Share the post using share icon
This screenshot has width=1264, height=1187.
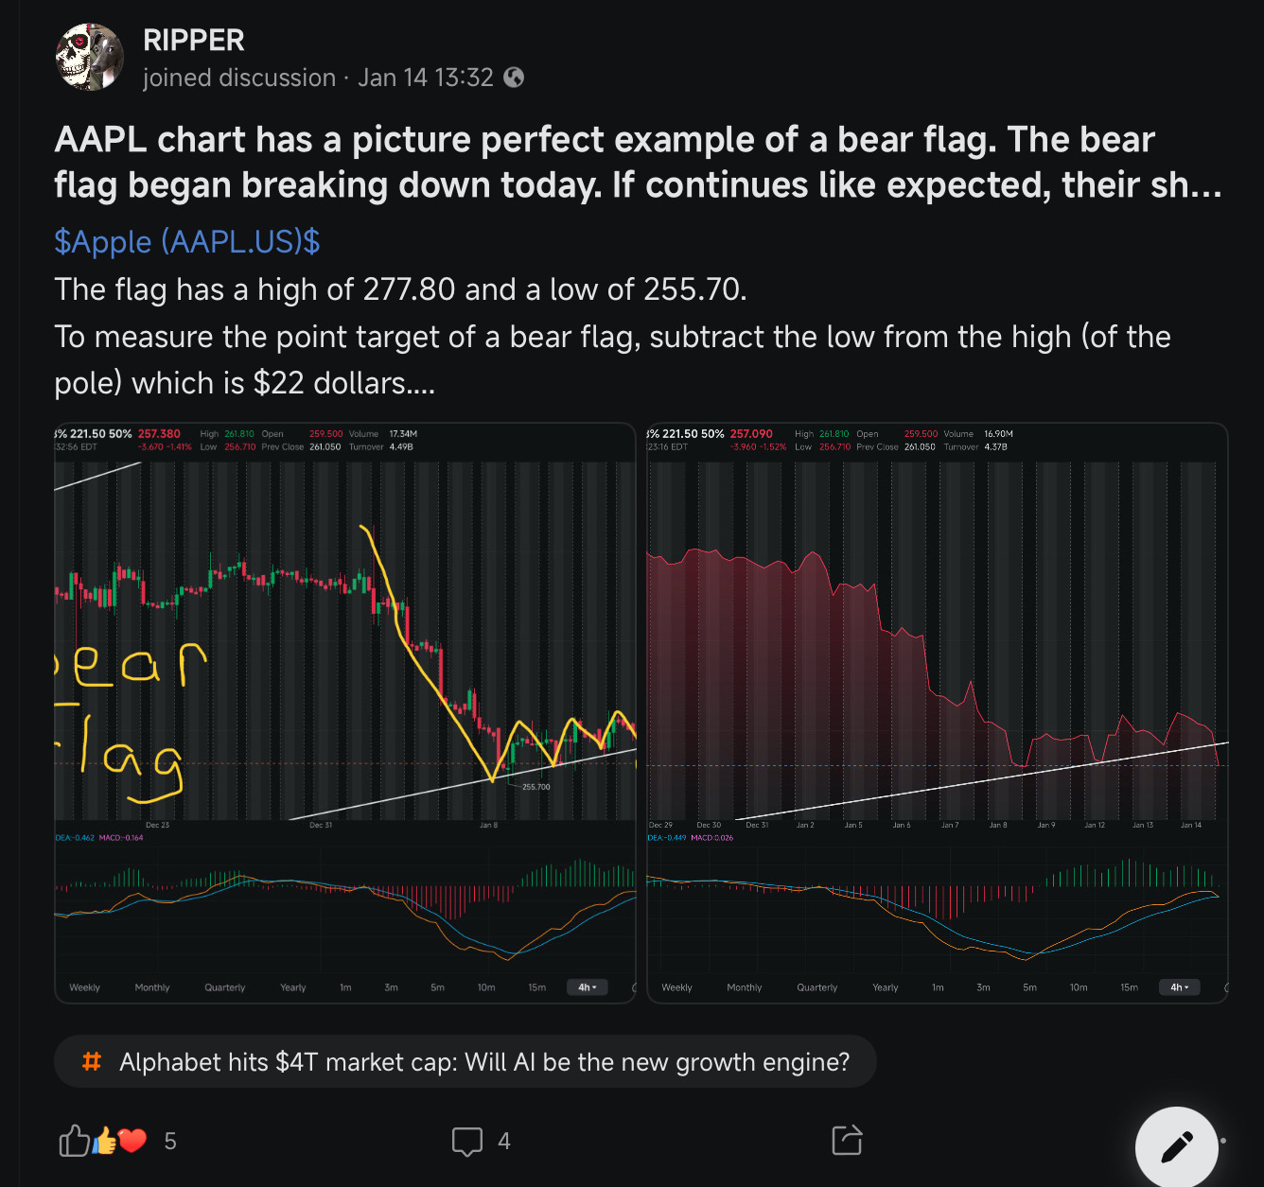coord(847,1140)
